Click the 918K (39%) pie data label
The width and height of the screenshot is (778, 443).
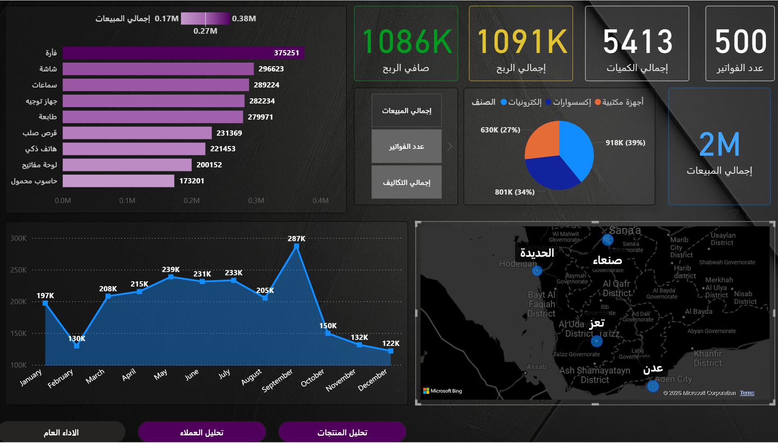pos(626,142)
